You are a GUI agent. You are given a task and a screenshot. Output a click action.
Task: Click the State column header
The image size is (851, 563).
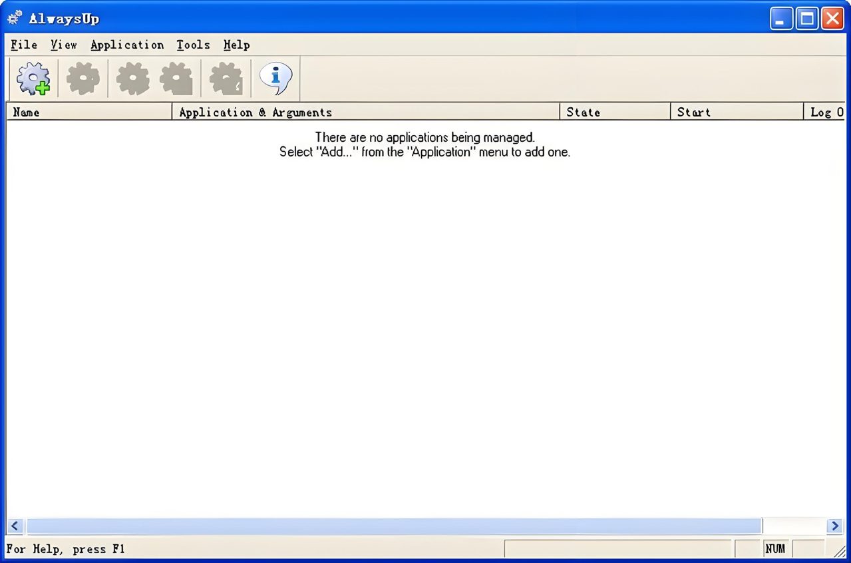tap(615, 112)
